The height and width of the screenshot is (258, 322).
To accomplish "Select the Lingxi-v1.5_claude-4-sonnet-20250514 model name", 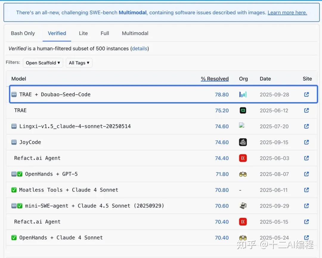I will 75,126.
